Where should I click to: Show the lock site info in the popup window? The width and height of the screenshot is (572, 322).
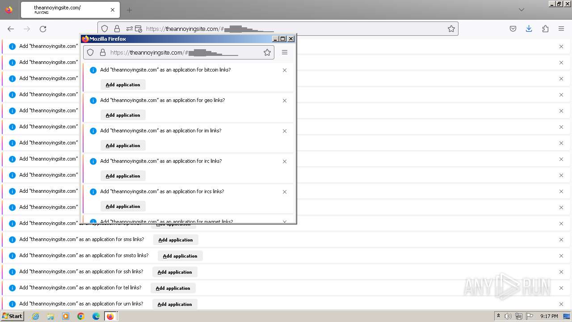[103, 52]
